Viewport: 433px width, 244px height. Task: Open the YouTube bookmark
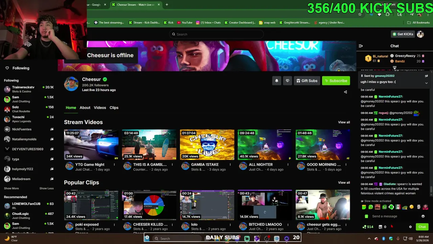(185, 23)
